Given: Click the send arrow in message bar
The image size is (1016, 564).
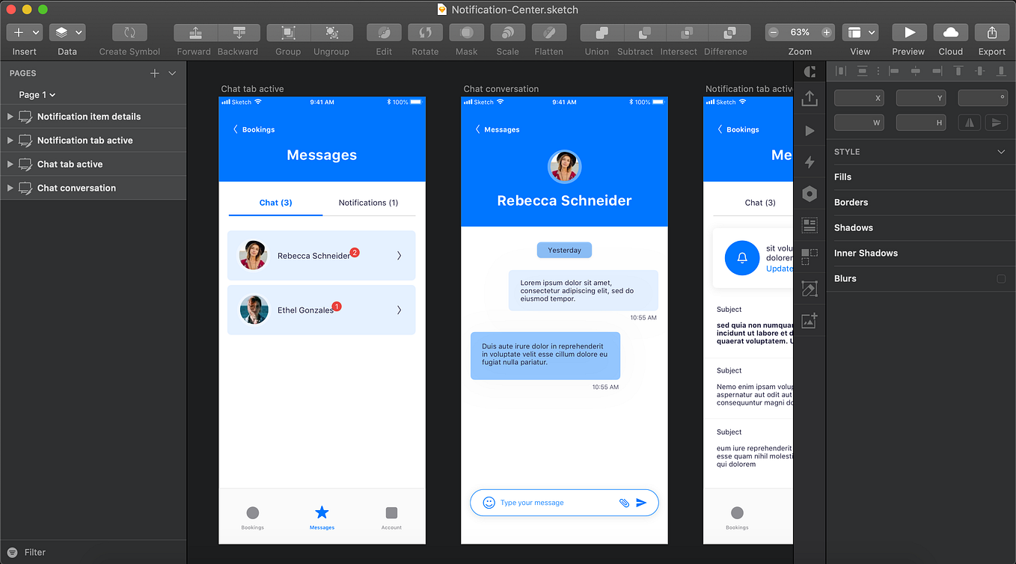Looking at the screenshot, I should click(641, 503).
